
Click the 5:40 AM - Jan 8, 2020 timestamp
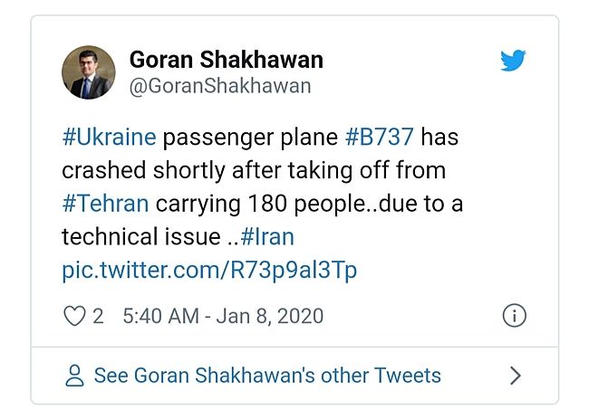[x=222, y=317]
